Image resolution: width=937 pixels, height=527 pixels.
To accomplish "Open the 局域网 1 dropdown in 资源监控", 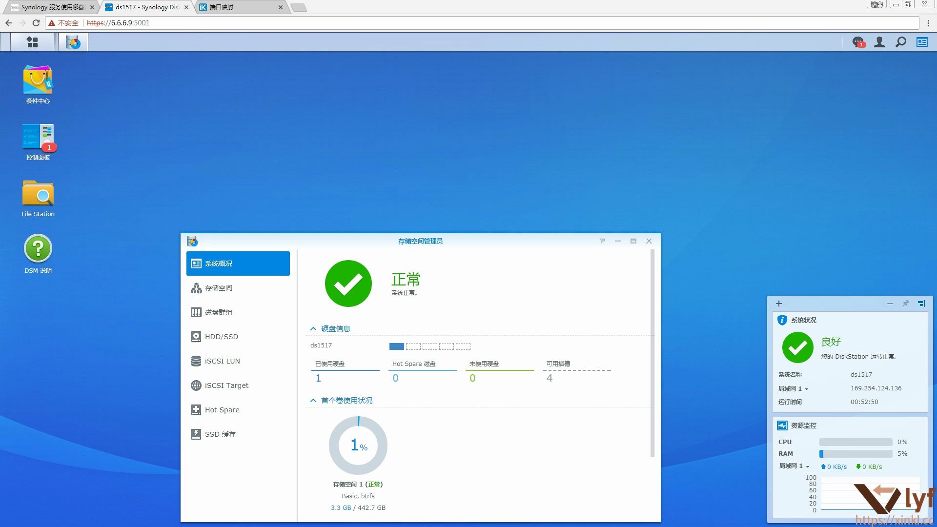I will [808, 466].
